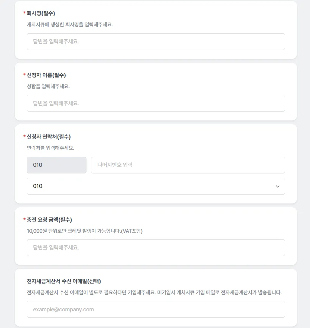Click the red asterisk beside 충전 요청 금액
This screenshot has height=328, width=310.
tap(25, 219)
